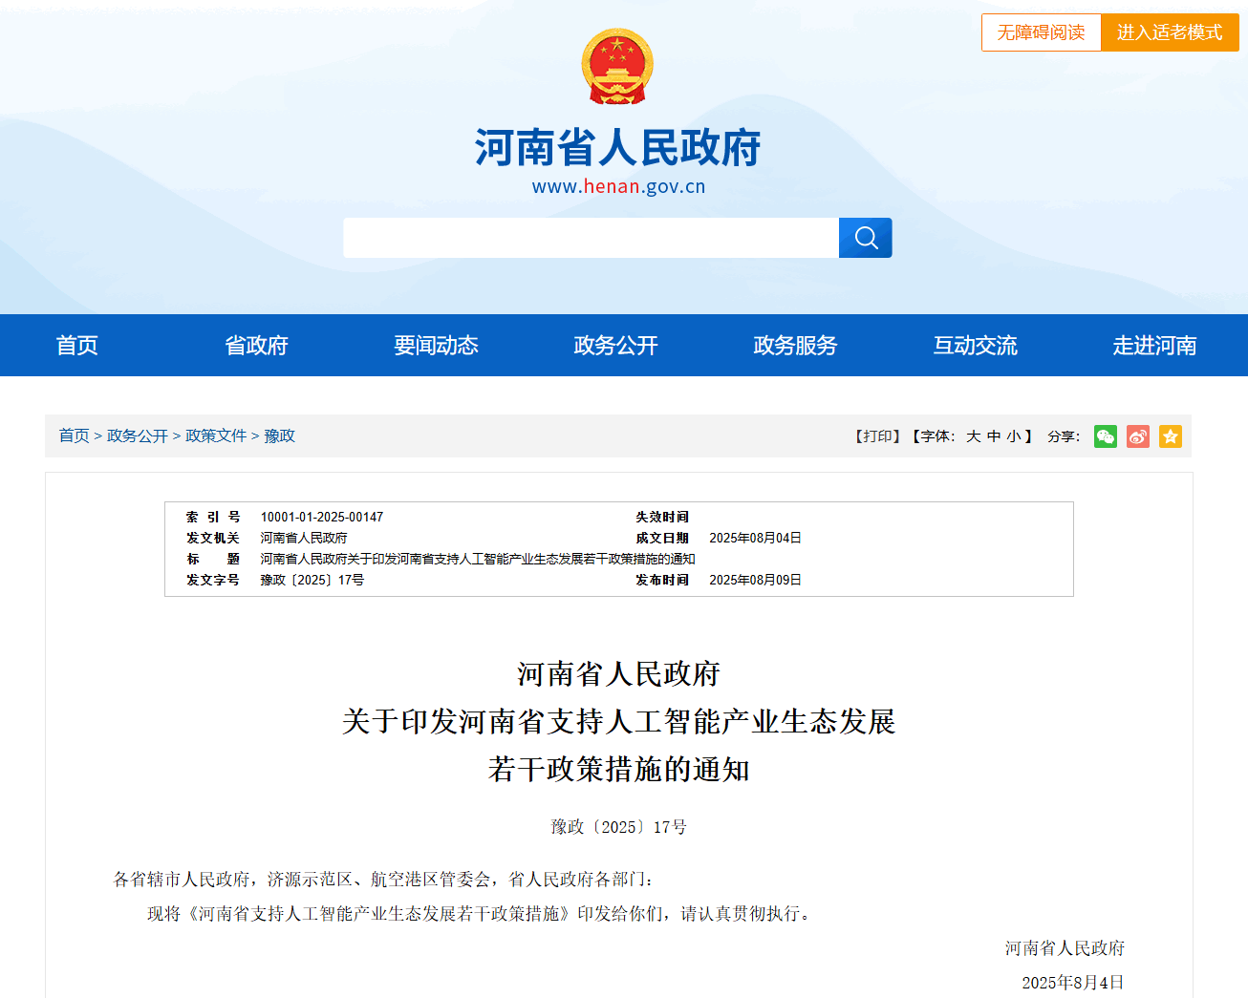
Task: Open 政务服务 navigation item
Action: [795, 346]
